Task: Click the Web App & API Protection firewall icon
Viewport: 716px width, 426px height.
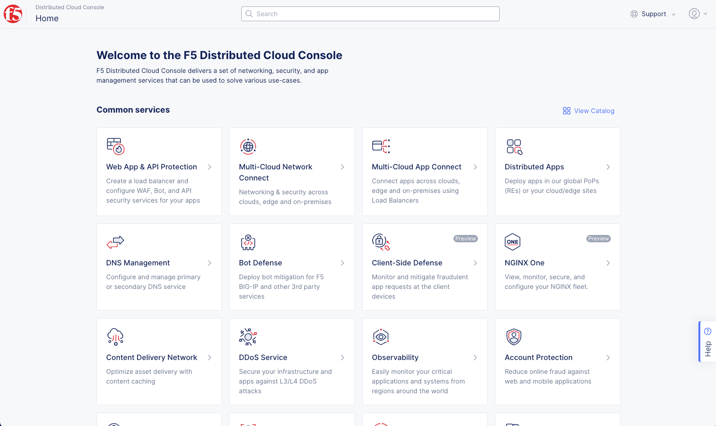Action: [115, 146]
